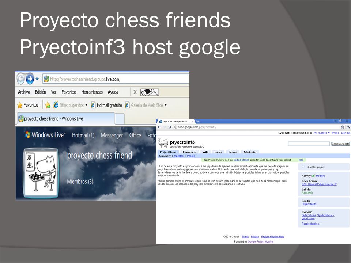Screen dimensions: 351x263
Task: Open the Edición menu
Action: tap(41, 92)
